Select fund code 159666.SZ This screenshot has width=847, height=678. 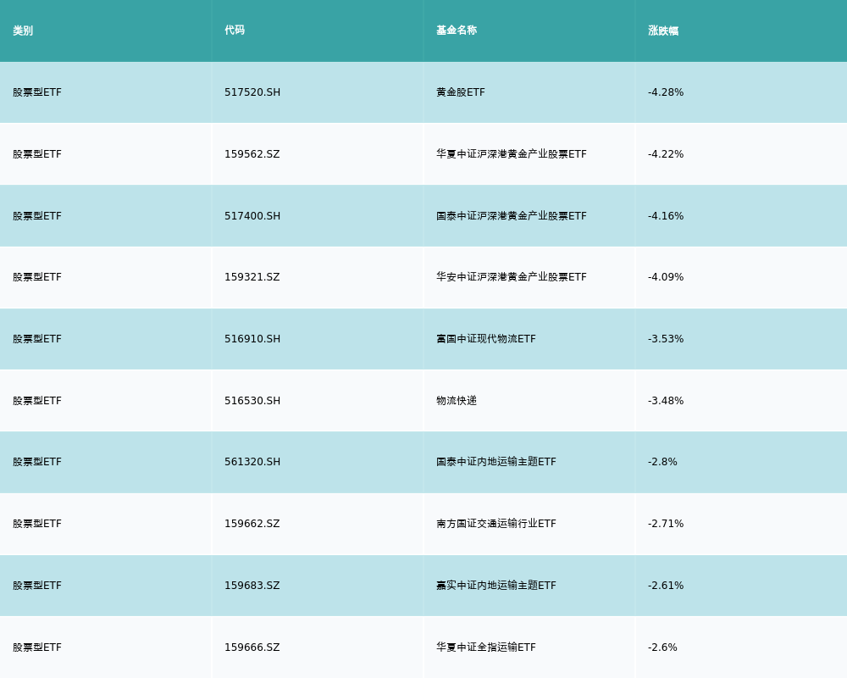(x=252, y=647)
